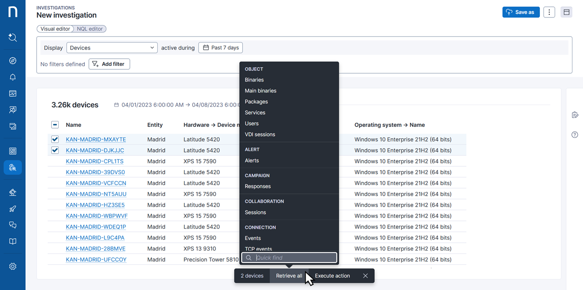Switch to the NQL editor tab
This screenshot has height=290, width=583.
[x=90, y=29]
